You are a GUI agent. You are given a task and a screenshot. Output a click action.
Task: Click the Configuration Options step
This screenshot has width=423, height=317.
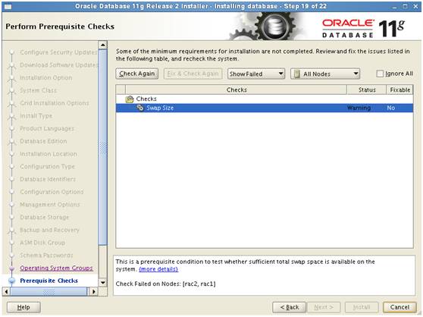(52, 192)
